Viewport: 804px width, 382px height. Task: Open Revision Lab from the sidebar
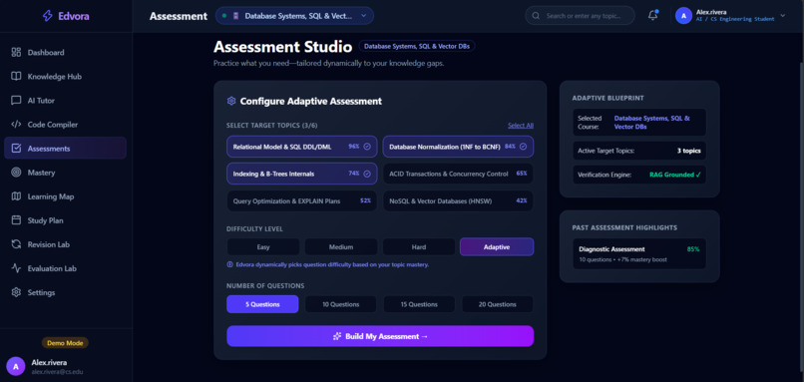point(65,244)
